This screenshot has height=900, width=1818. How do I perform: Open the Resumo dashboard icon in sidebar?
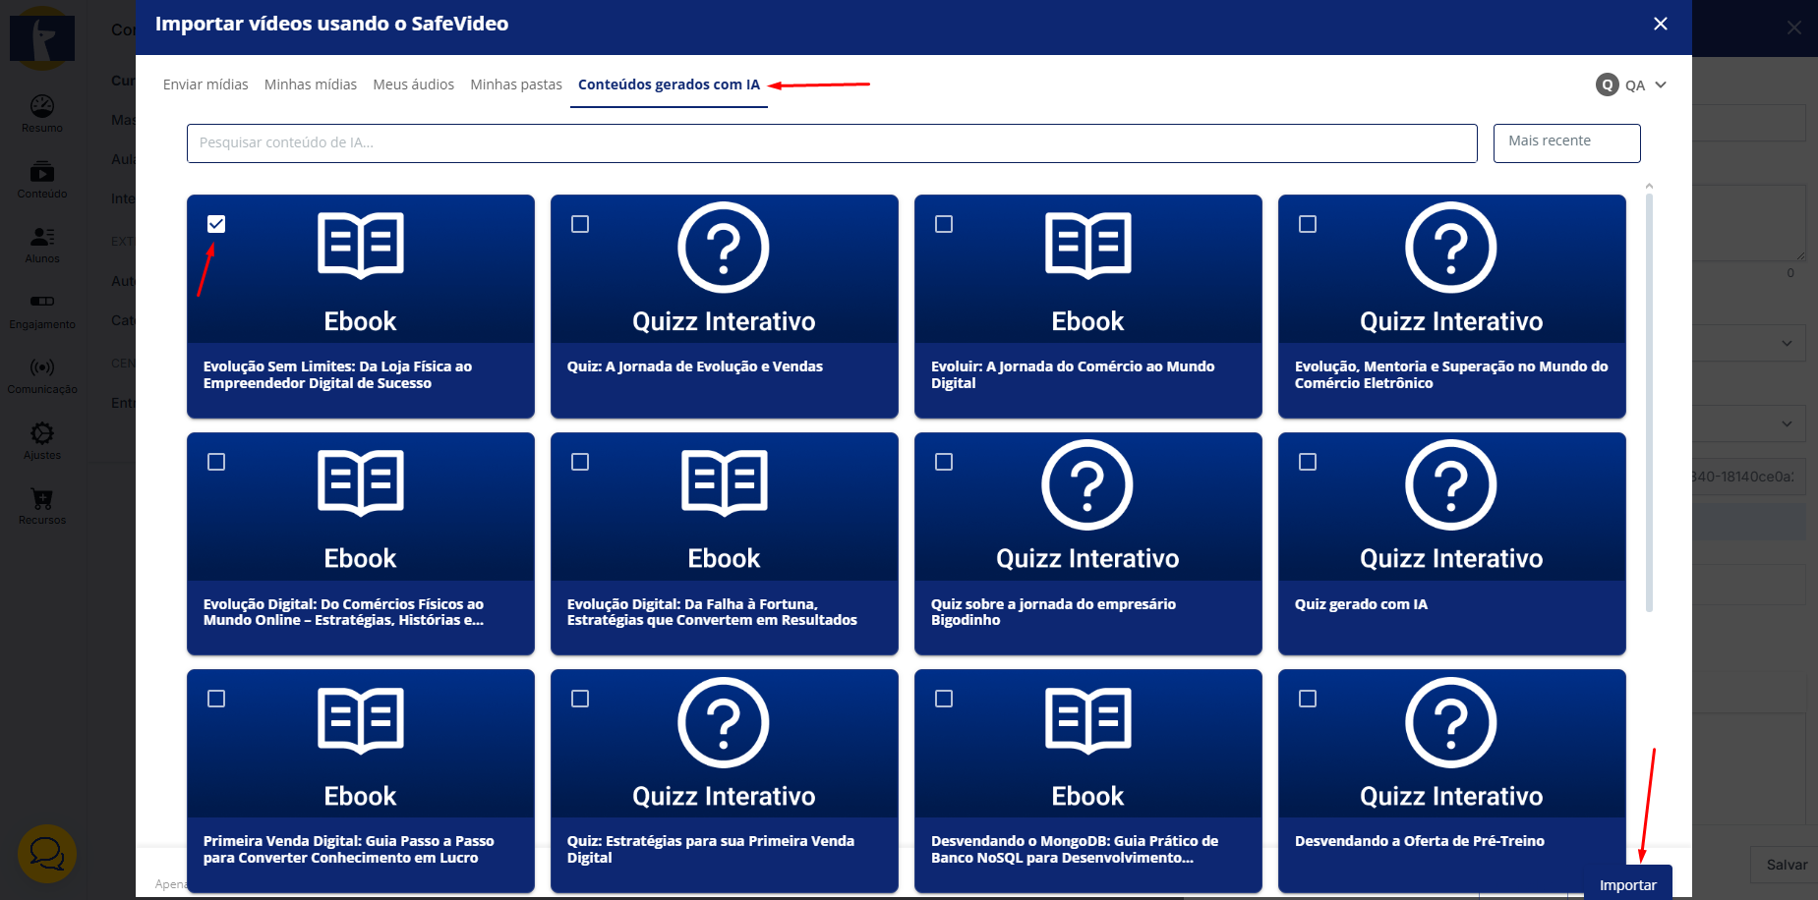(42, 106)
